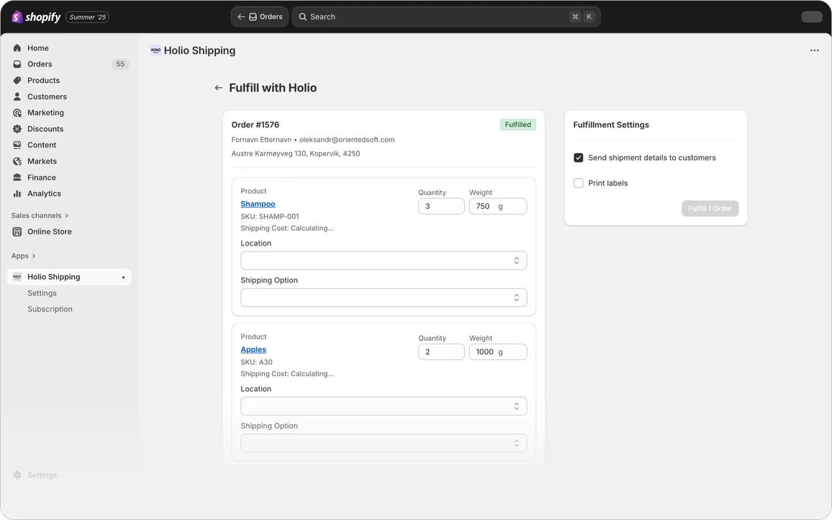Click the Products tag icon
This screenshot has width=832, height=520.
[x=17, y=80]
